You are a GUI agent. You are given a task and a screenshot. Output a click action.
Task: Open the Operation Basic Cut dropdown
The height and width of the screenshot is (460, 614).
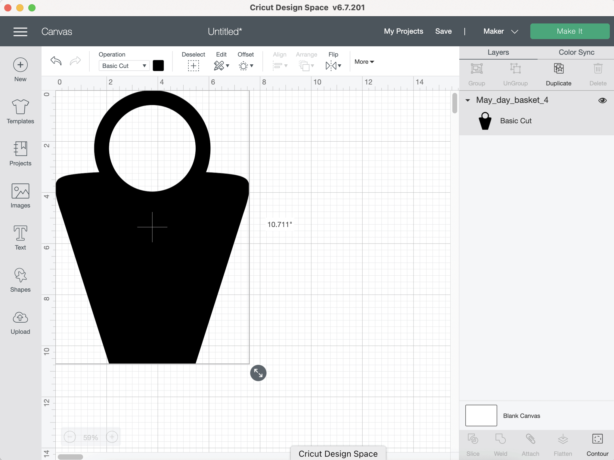tap(124, 66)
